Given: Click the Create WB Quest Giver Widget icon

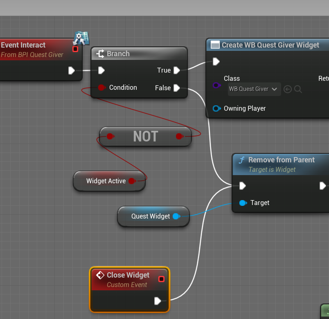Looking at the screenshot, I should (215, 45).
